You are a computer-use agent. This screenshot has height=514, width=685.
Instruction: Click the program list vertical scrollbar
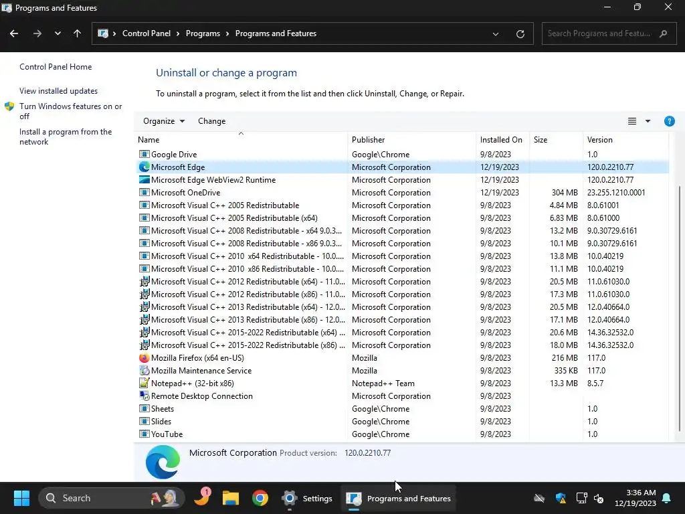[x=680, y=309]
